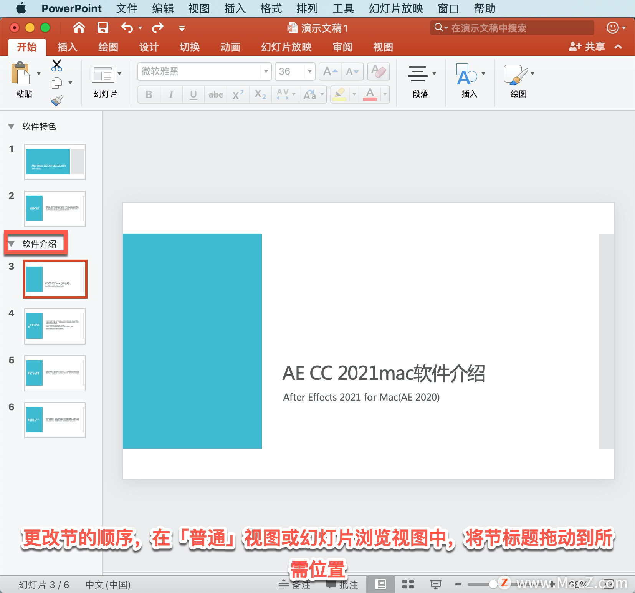The height and width of the screenshot is (593, 635).
Task: Copy selection with copy icon
Action: tap(57, 83)
